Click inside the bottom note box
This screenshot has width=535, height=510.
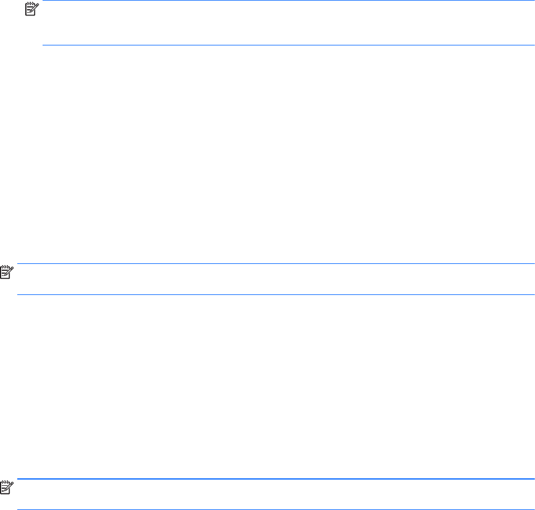[x=276, y=494]
